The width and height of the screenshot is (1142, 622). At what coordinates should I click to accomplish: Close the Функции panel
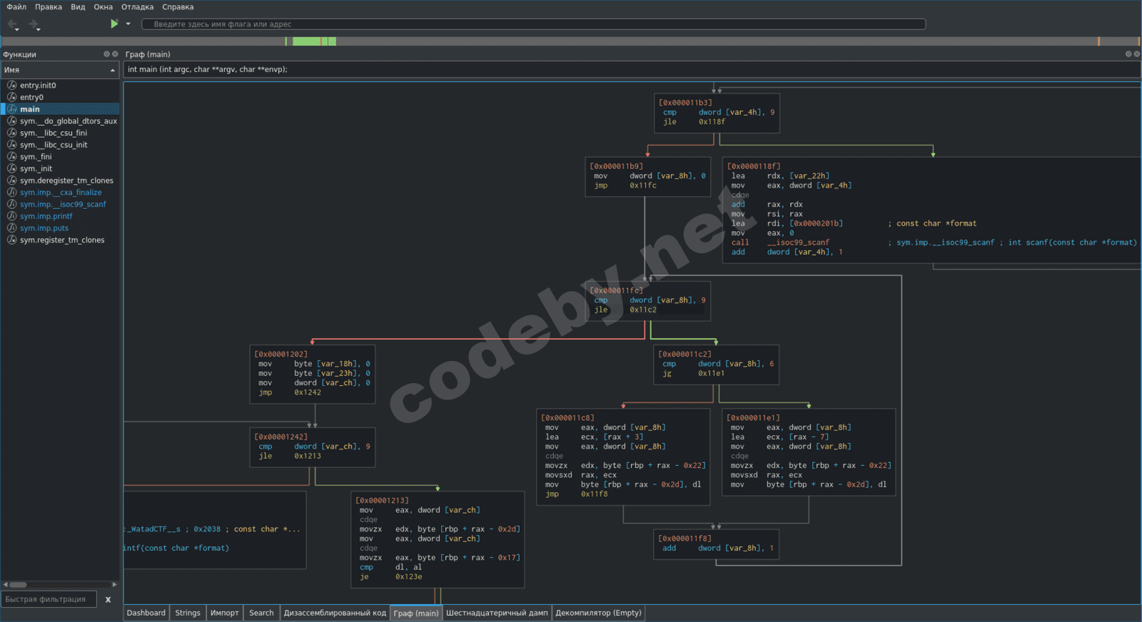pos(115,54)
